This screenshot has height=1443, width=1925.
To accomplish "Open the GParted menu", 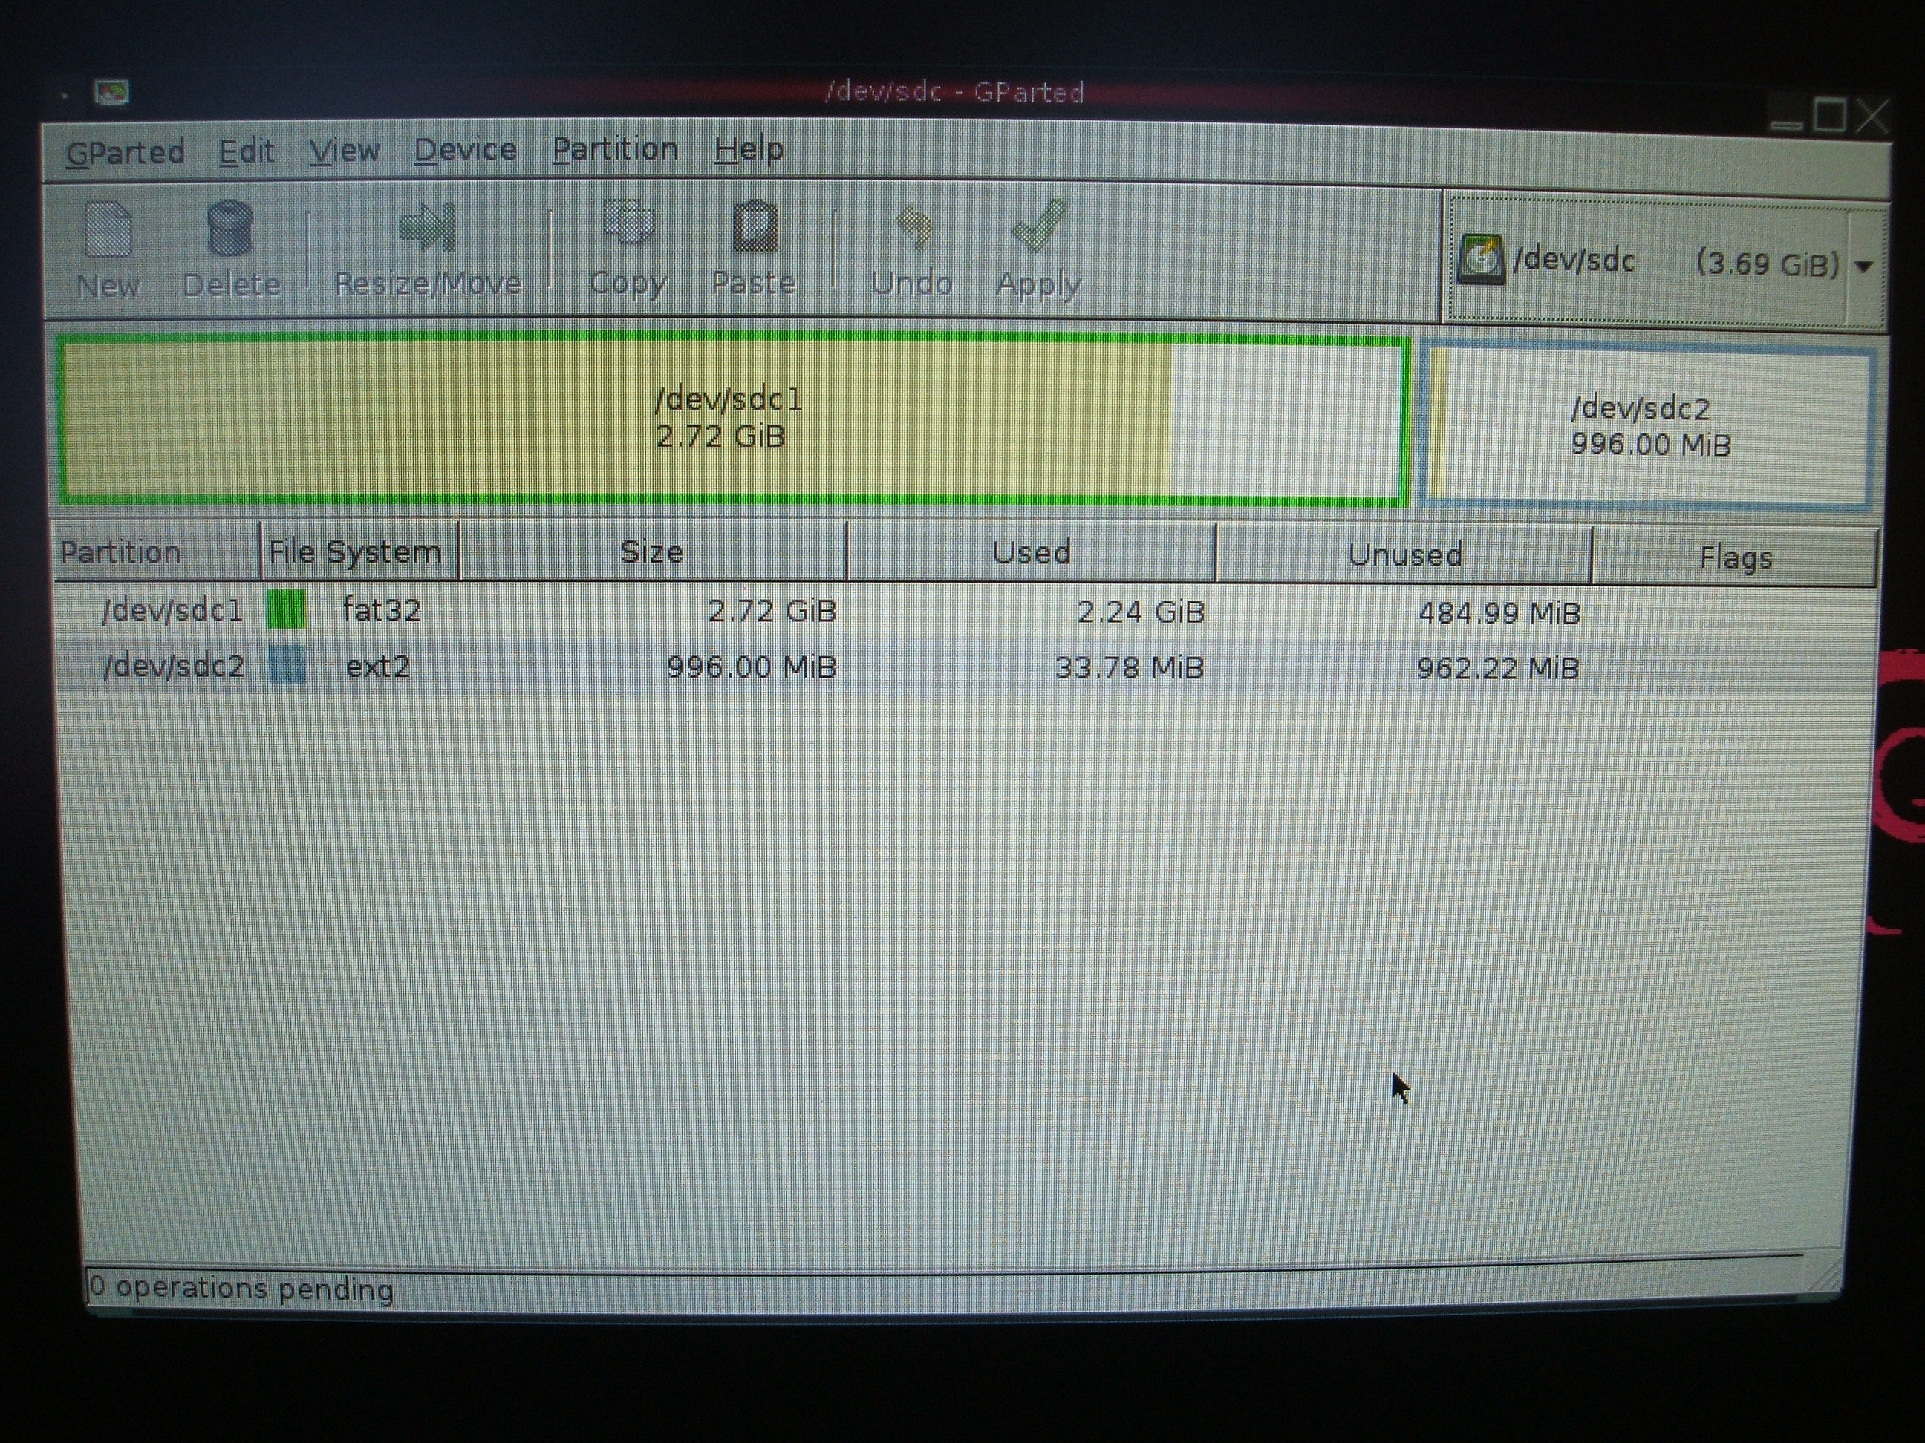I will coord(126,152).
